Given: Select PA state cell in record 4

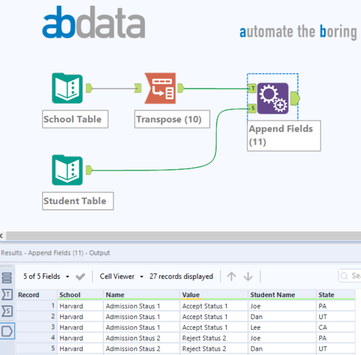Looking at the screenshot, I should (336, 338).
